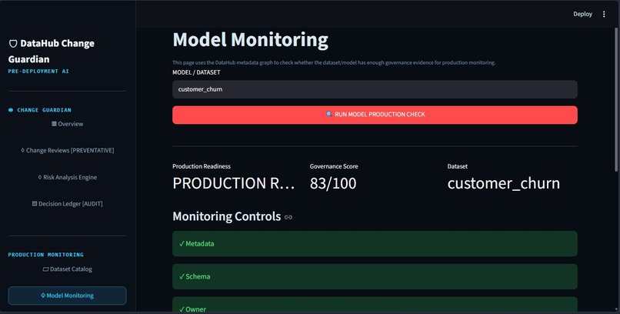Viewport: 620px width, 314px height.
Task: Open Dataset Catalog in sidebar
Action: click(x=67, y=269)
